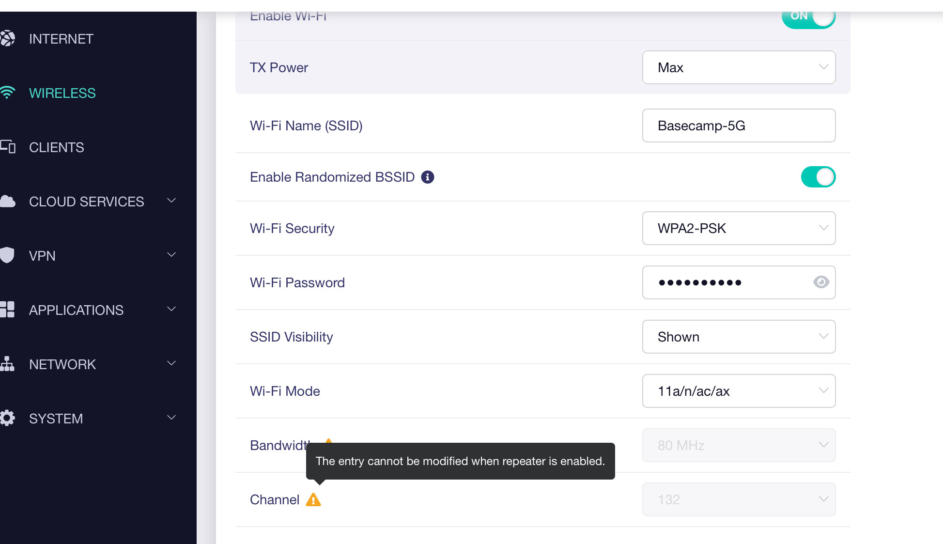
Task: Show Wi-Fi password with eye icon
Action: pos(821,282)
